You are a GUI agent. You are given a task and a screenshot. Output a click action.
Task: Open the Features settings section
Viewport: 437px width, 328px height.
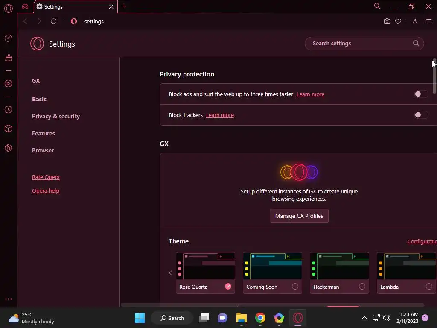coord(43,133)
